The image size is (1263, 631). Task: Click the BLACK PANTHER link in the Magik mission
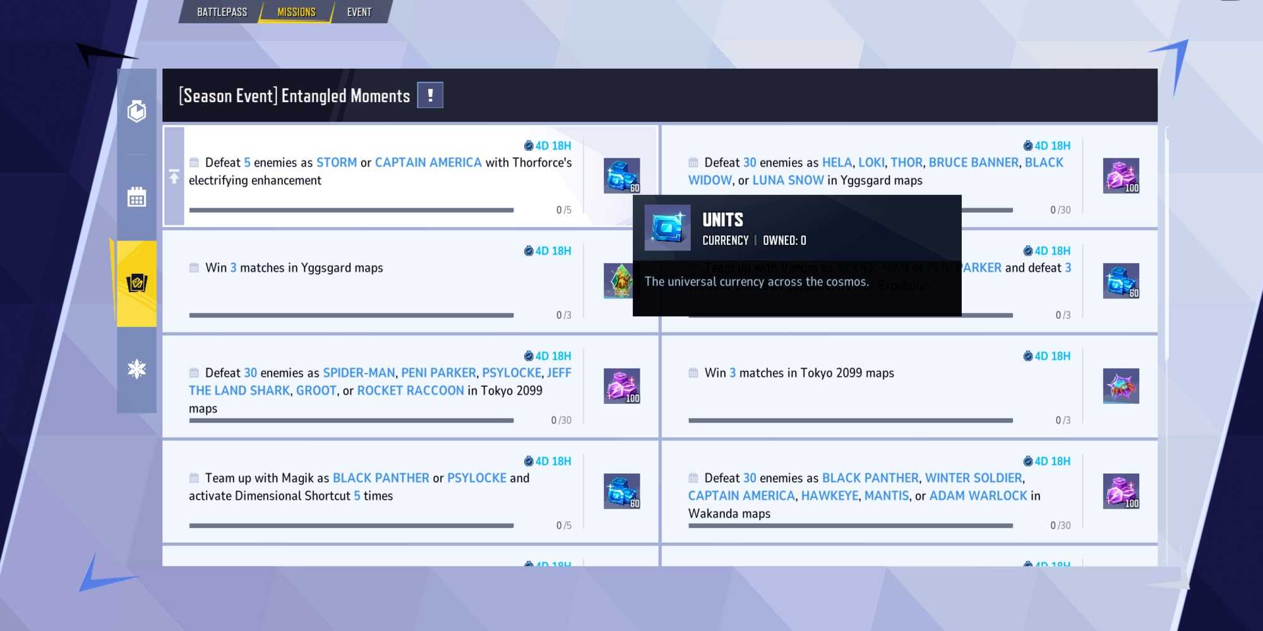coord(381,478)
